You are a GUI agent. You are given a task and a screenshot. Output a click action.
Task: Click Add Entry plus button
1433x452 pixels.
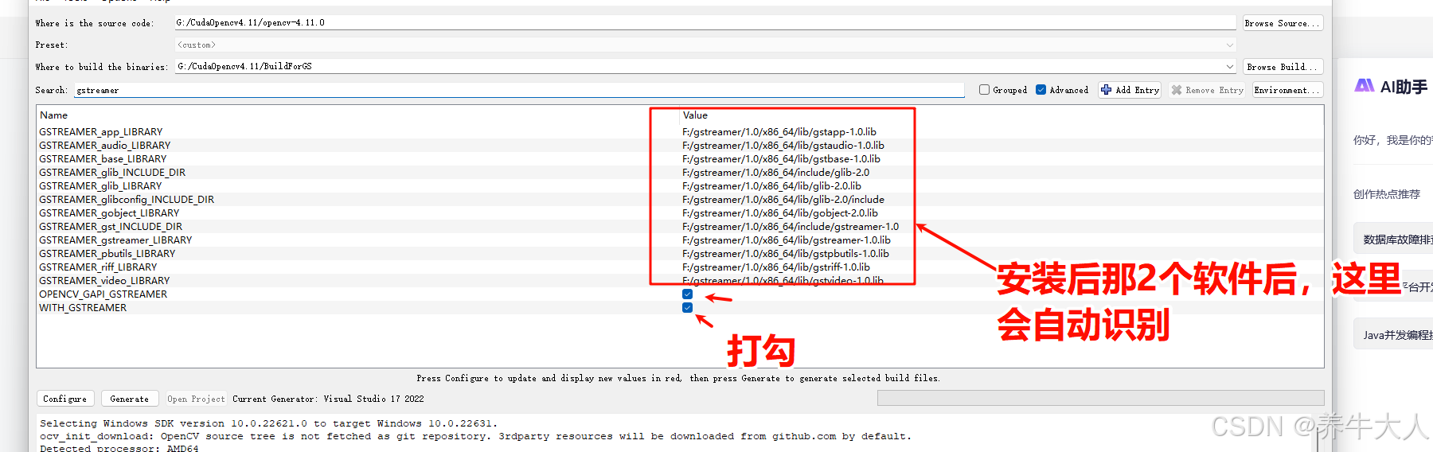click(1129, 90)
